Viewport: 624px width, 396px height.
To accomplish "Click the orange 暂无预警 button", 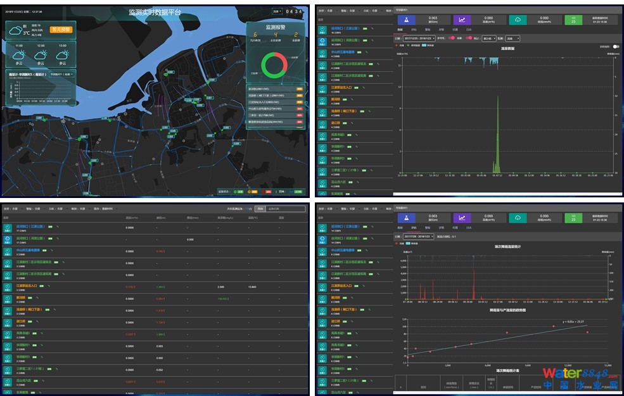I will pyautogui.click(x=61, y=29).
